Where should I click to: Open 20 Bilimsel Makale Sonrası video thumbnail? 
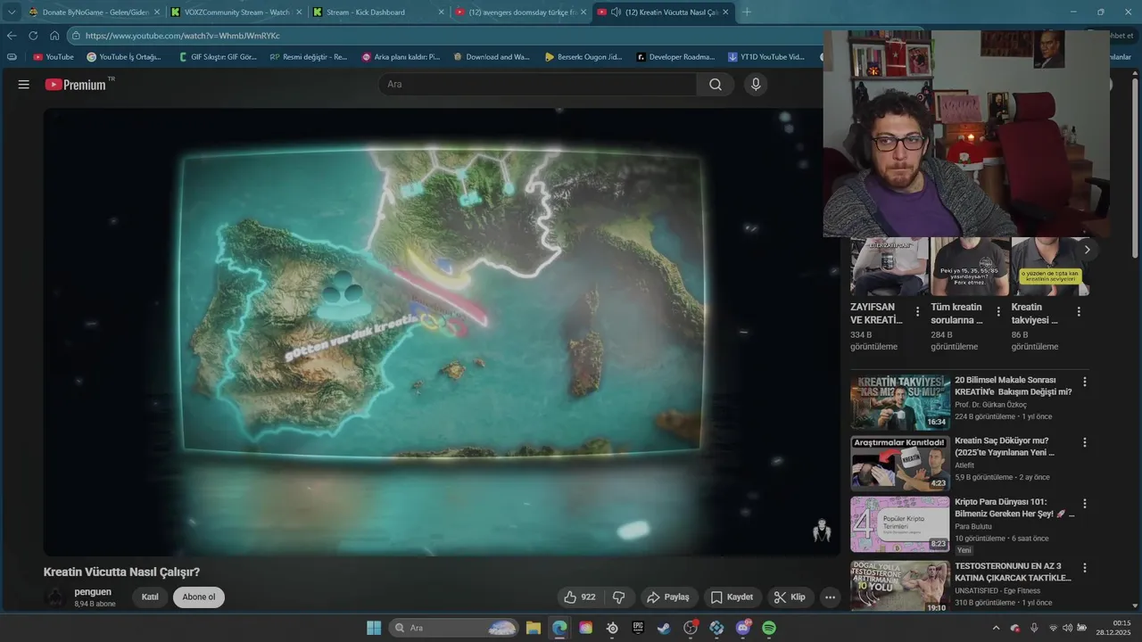(900, 403)
